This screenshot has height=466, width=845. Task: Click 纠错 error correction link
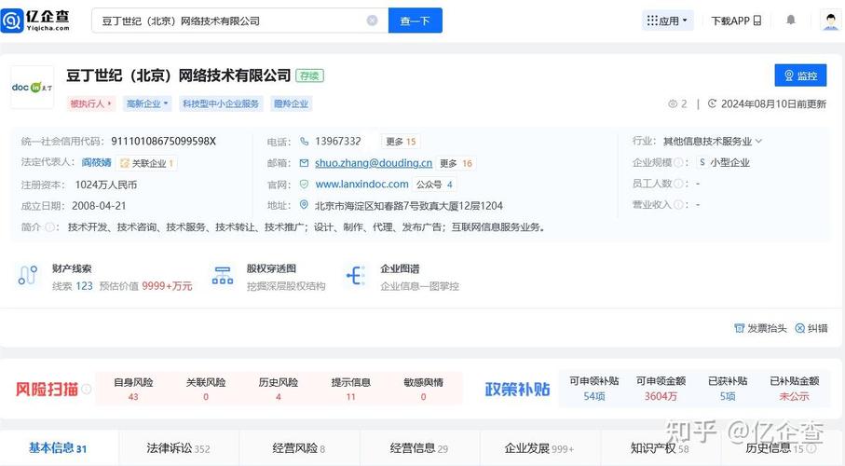(x=811, y=328)
